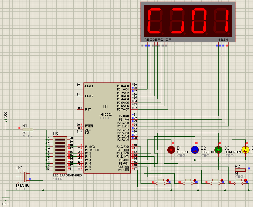
Task: Click the GND ground terminal symbol
Action: tap(6, 199)
